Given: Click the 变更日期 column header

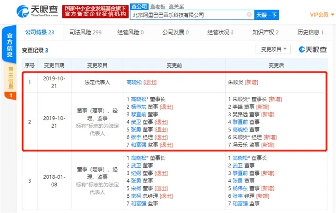Looking at the screenshot, I should 54,65.
